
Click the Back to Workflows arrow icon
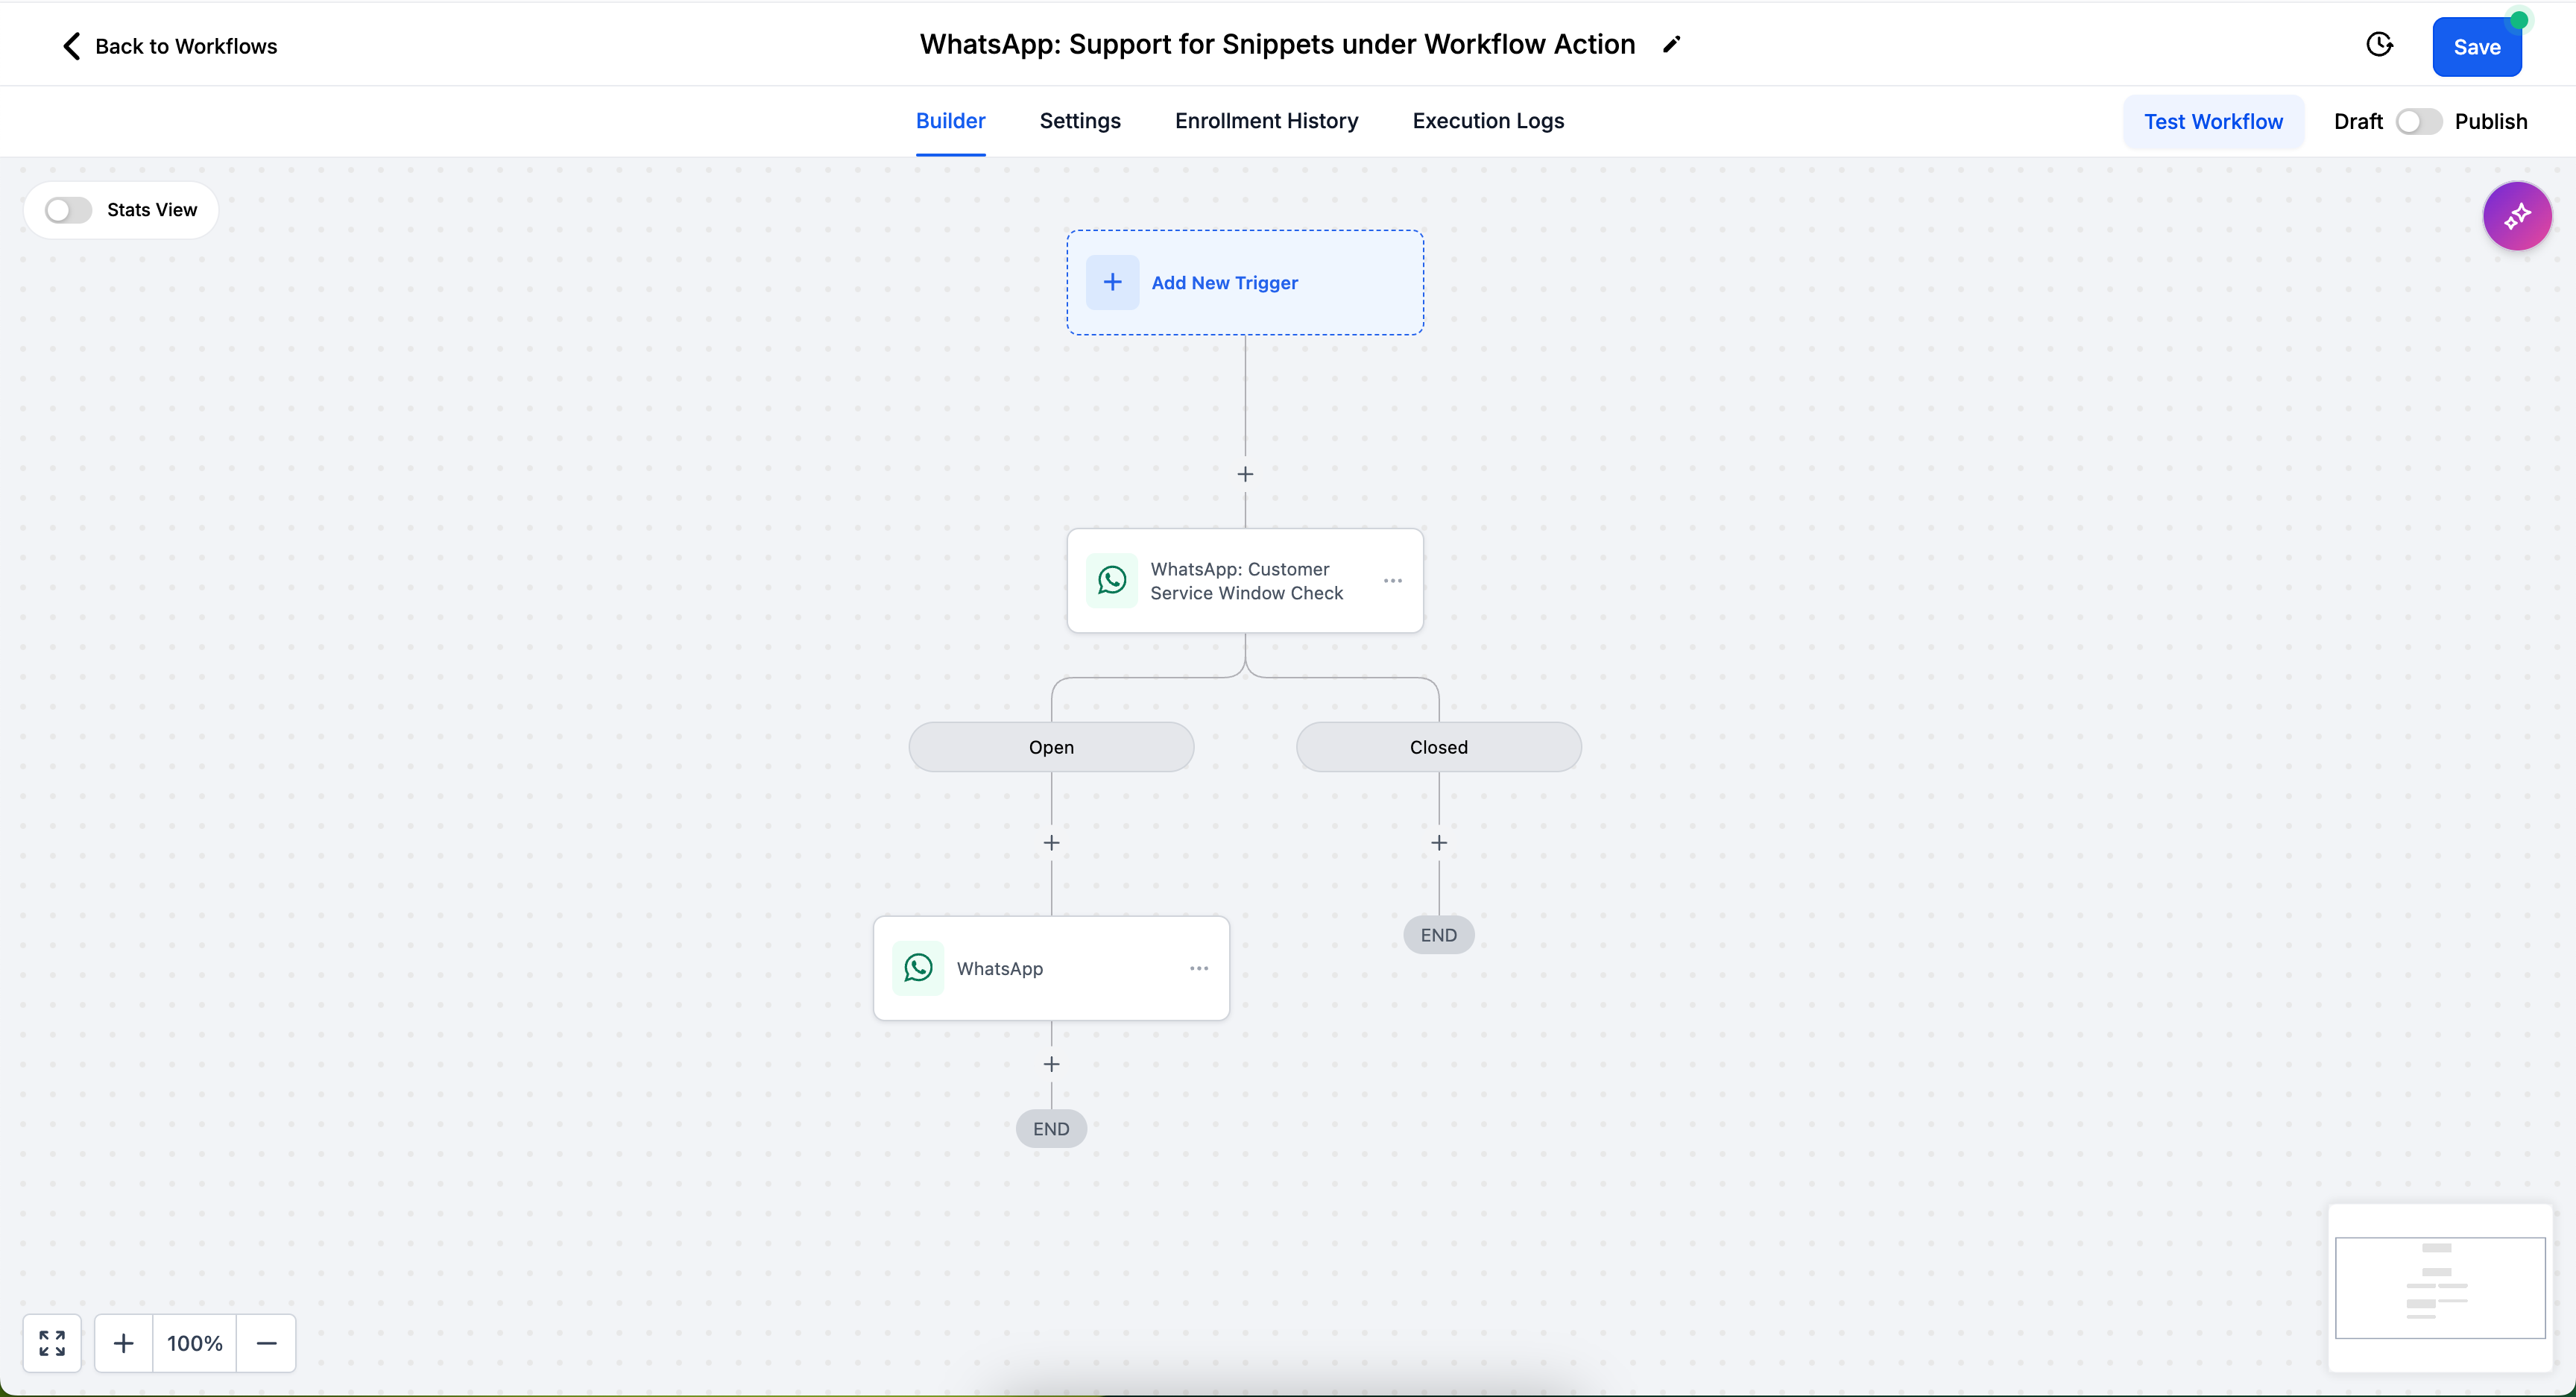71,46
